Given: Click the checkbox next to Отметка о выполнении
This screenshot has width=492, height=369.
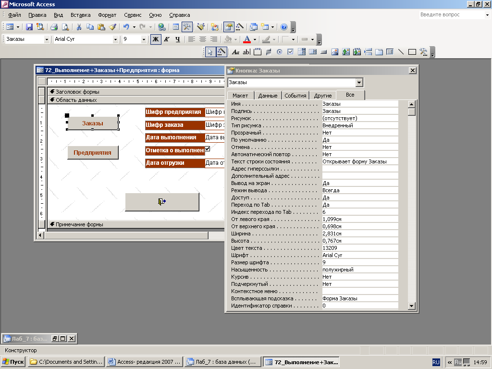Looking at the screenshot, I should point(208,149).
